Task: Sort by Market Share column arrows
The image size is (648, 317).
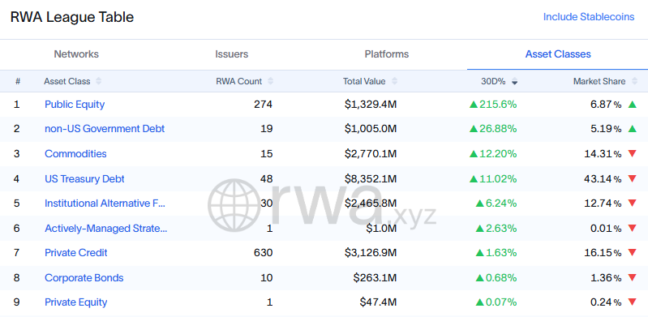Action: [634, 81]
